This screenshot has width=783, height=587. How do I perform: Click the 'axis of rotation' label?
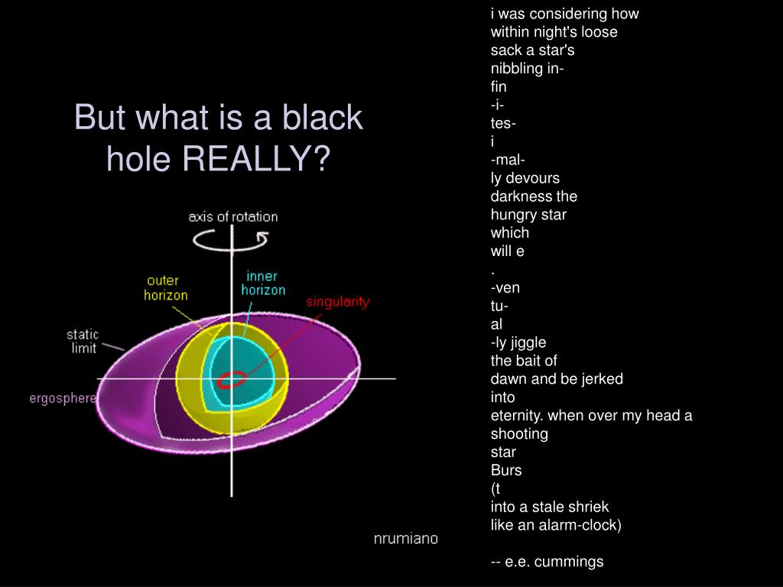coord(233,216)
